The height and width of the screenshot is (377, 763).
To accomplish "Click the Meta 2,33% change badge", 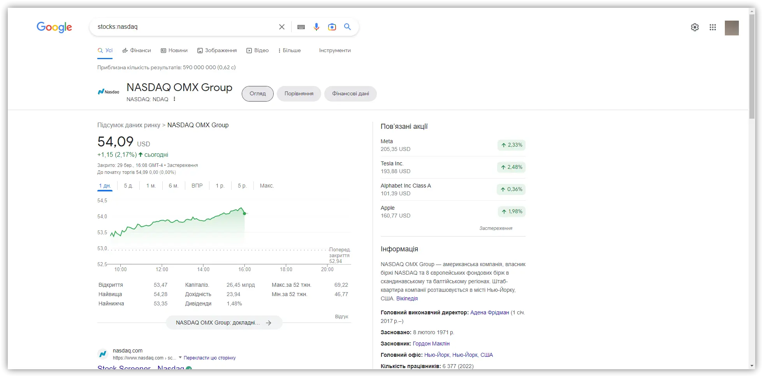I will click(x=512, y=145).
